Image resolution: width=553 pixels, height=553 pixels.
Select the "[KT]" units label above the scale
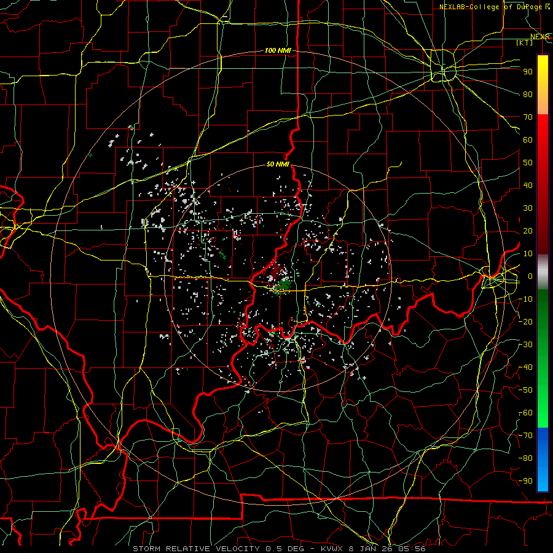click(x=524, y=42)
